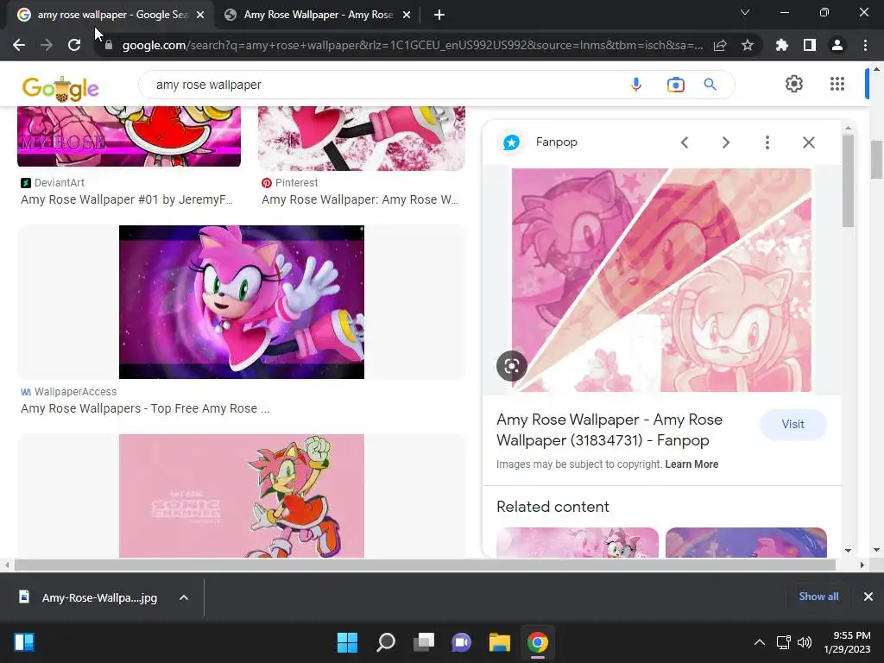Open the DeviantArt Amy Rose Wallpaper #01 result

pos(127,199)
